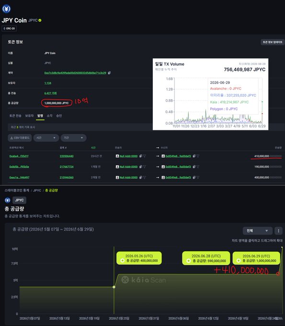Open contract address link 0xe7c3d8c9...
This screenshot has height=326, width=285.
75,73
